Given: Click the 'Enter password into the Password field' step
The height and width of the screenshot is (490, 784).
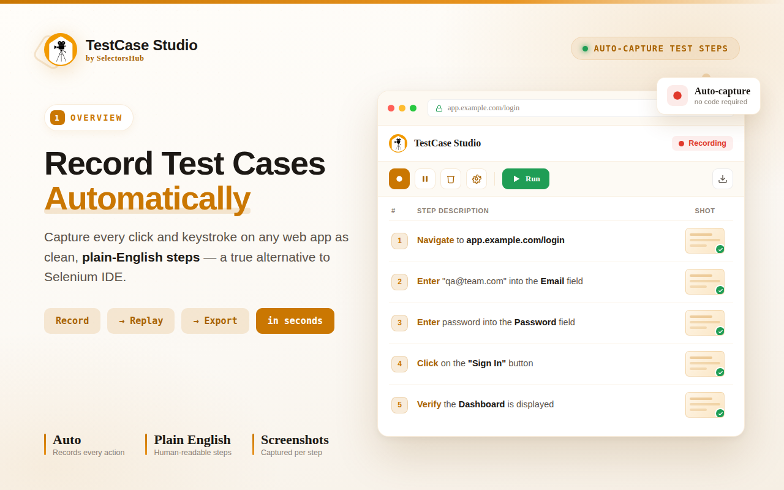Looking at the screenshot, I should 496,322.
